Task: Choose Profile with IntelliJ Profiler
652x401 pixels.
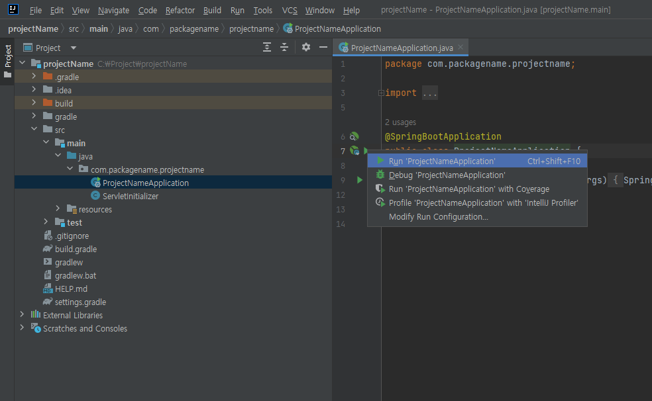Action: pos(477,203)
